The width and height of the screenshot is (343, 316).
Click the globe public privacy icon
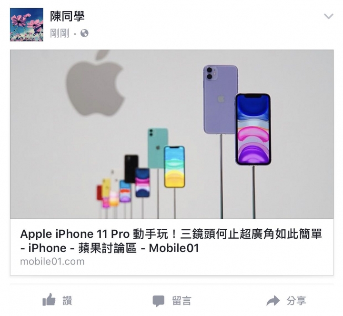[x=84, y=33]
